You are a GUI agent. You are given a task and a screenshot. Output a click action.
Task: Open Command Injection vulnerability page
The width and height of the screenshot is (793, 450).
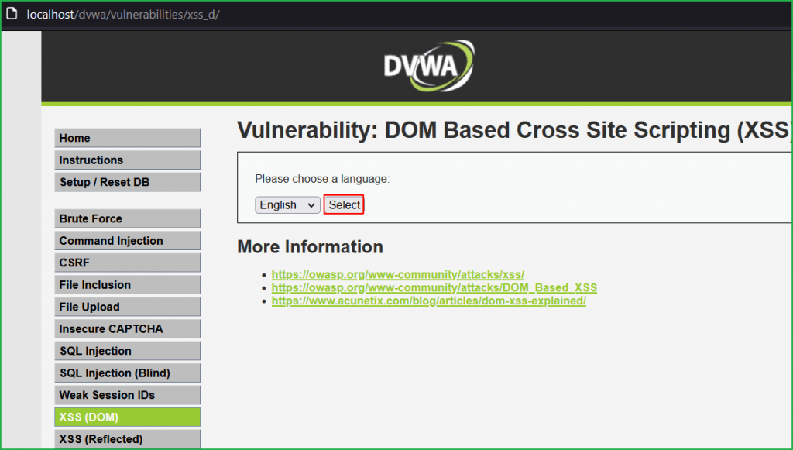tap(128, 241)
